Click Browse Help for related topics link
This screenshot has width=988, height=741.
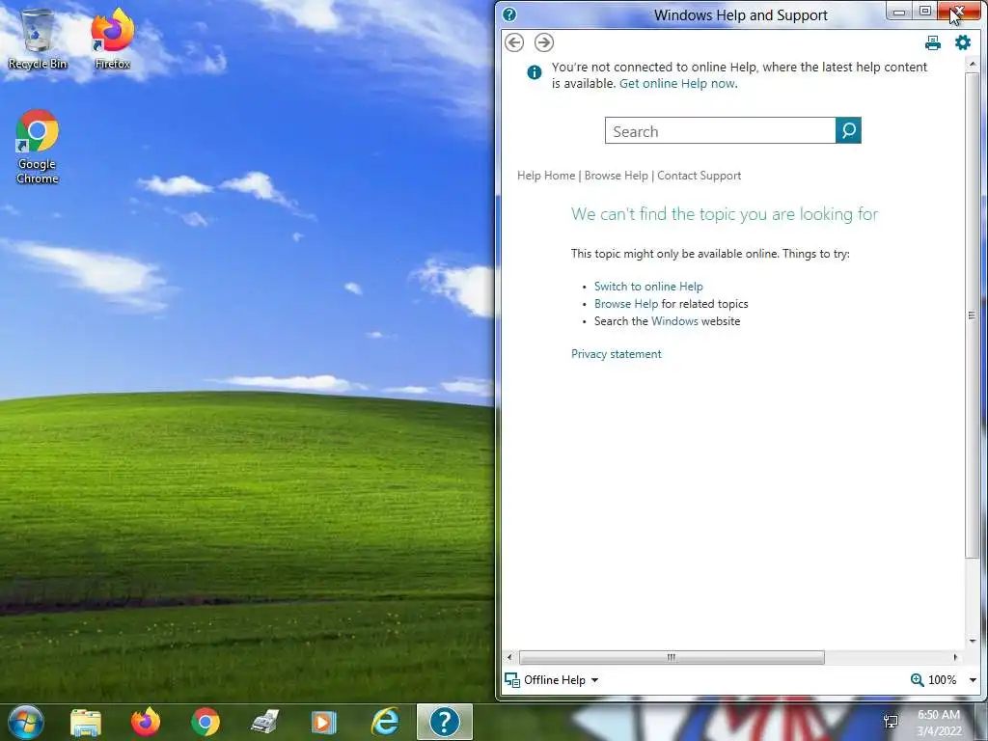coord(625,304)
